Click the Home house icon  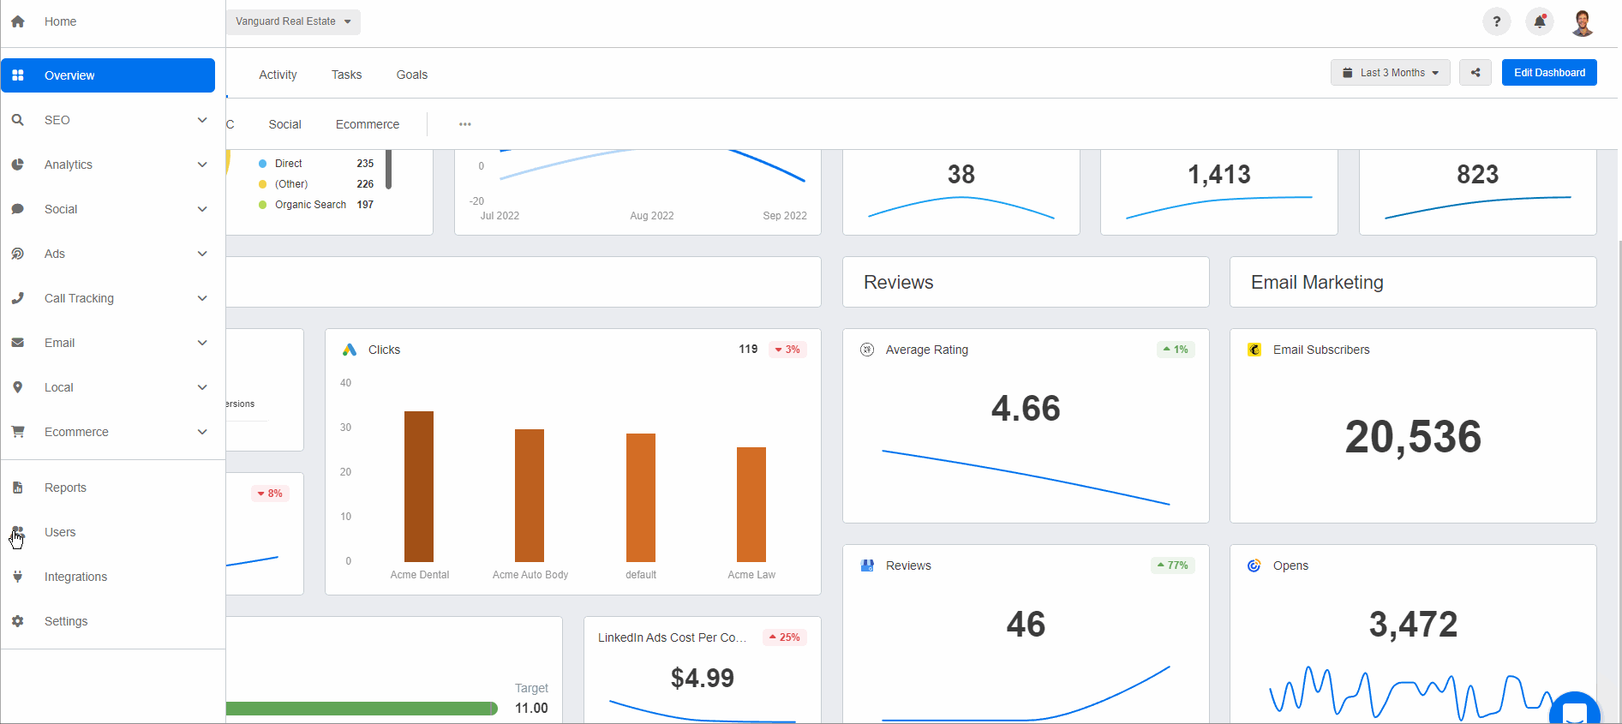coord(18,21)
